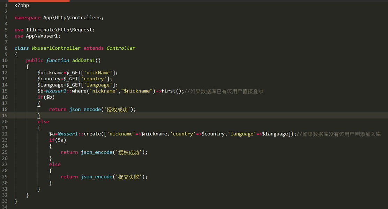Click 'json_encode' on line 18

[85, 109]
